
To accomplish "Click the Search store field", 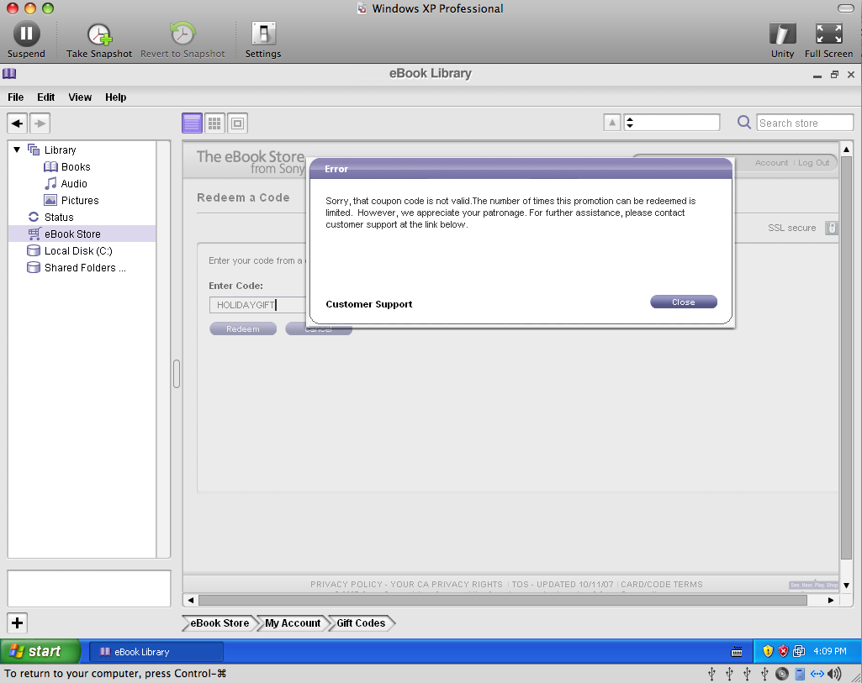I will coord(805,123).
